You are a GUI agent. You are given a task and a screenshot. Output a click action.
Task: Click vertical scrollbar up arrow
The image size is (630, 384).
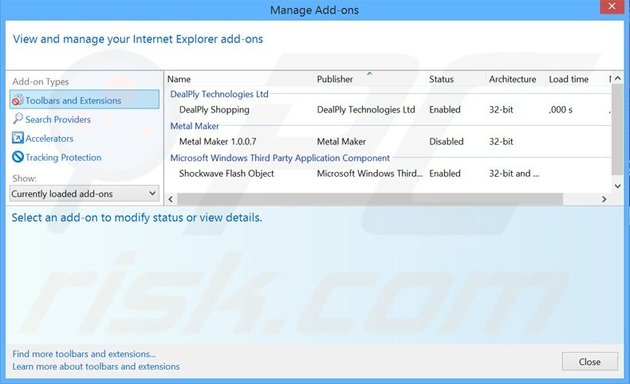617,78
